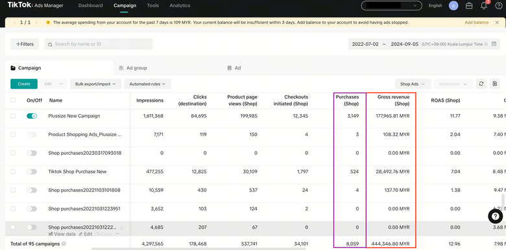
Task: Click the export data icon
Action: pos(495,84)
